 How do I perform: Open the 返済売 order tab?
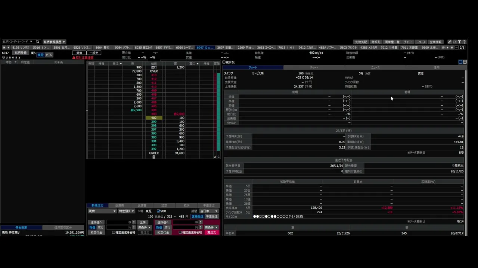tap(119, 205)
